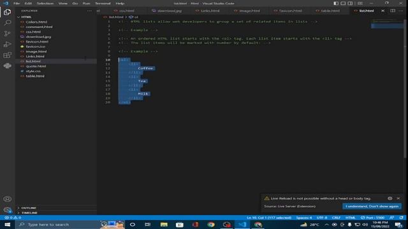Open favicon.ico in Explorer

(36, 46)
